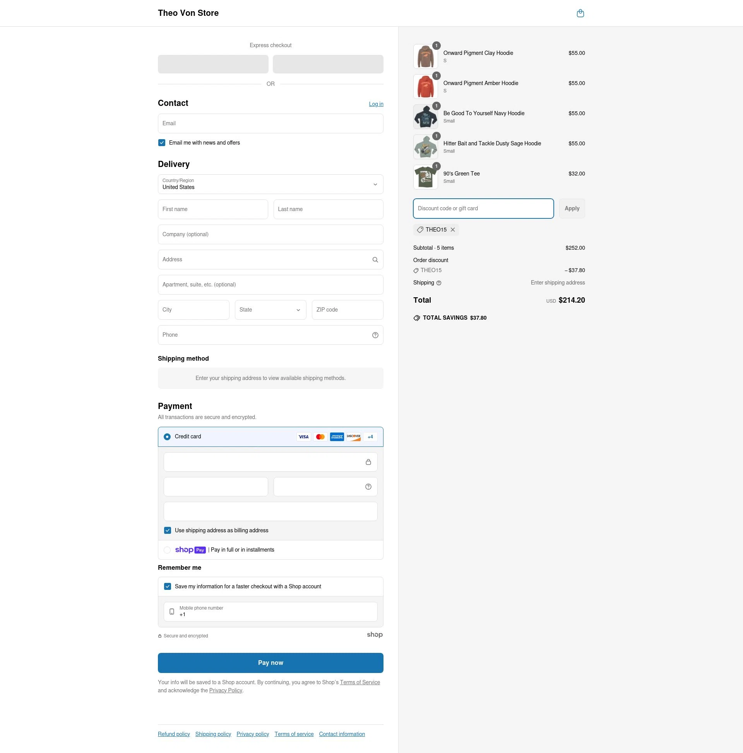Open the Log in link
This screenshot has width=743, height=753.
tap(375, 104)
